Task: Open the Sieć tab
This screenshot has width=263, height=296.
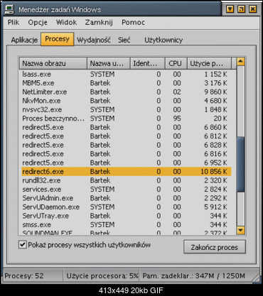Action: 124,40
